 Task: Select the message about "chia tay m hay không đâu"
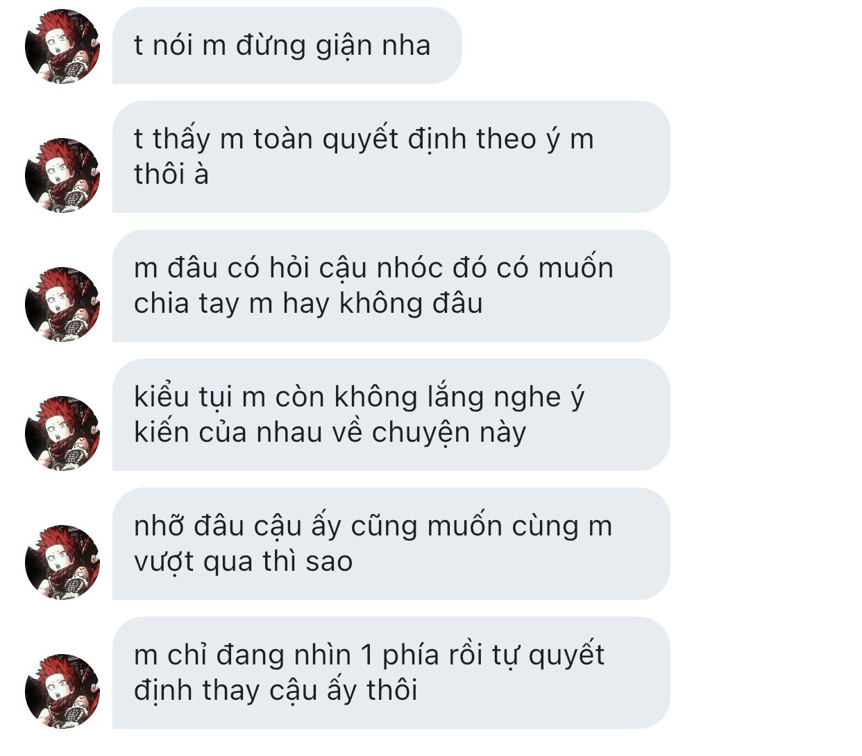click(x=391, y=286)
